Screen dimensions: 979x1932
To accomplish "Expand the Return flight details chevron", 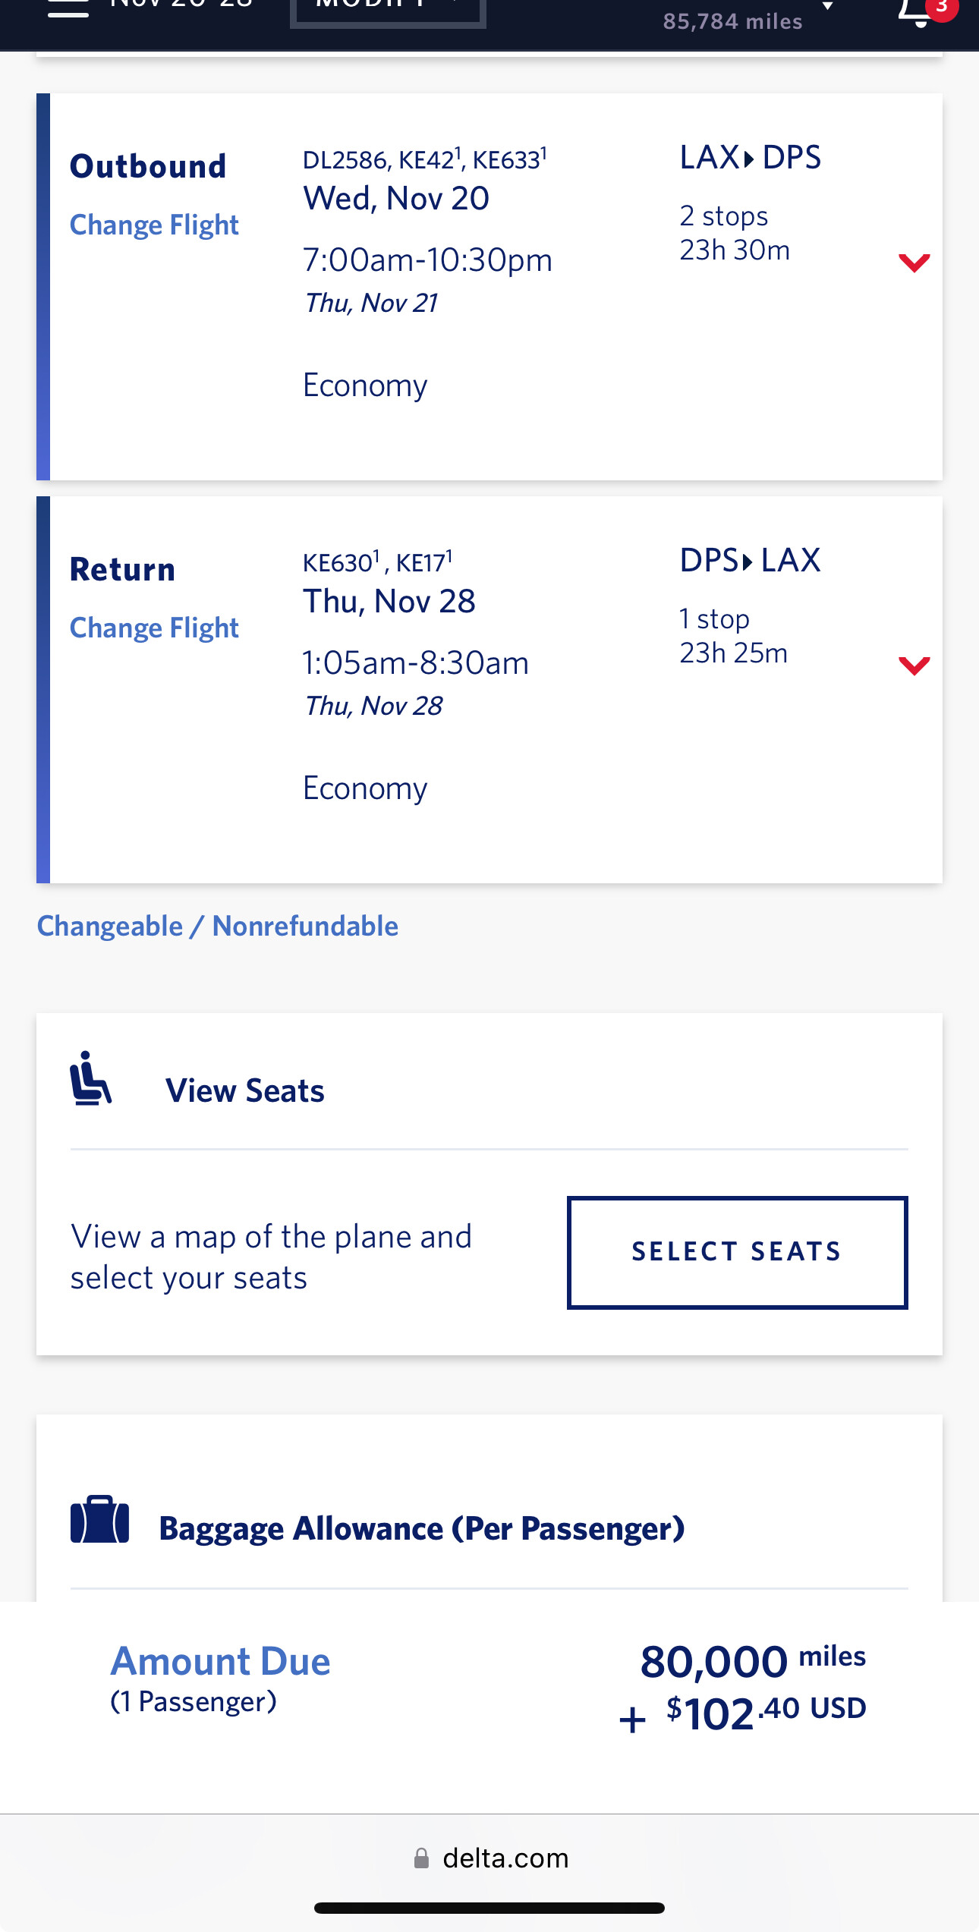I will coord(914,666).
